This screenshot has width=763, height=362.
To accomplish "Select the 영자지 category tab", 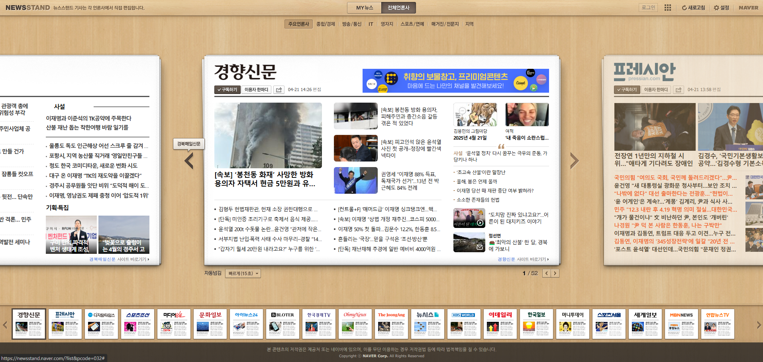I will point(387,24).
